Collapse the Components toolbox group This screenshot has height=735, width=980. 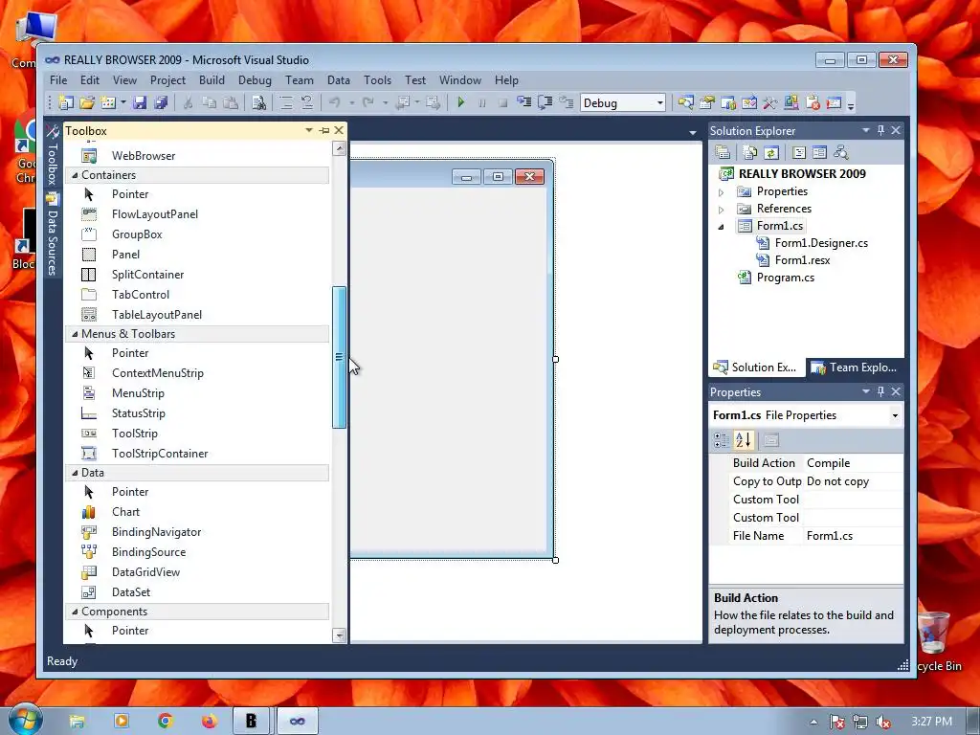pos(75,612)
